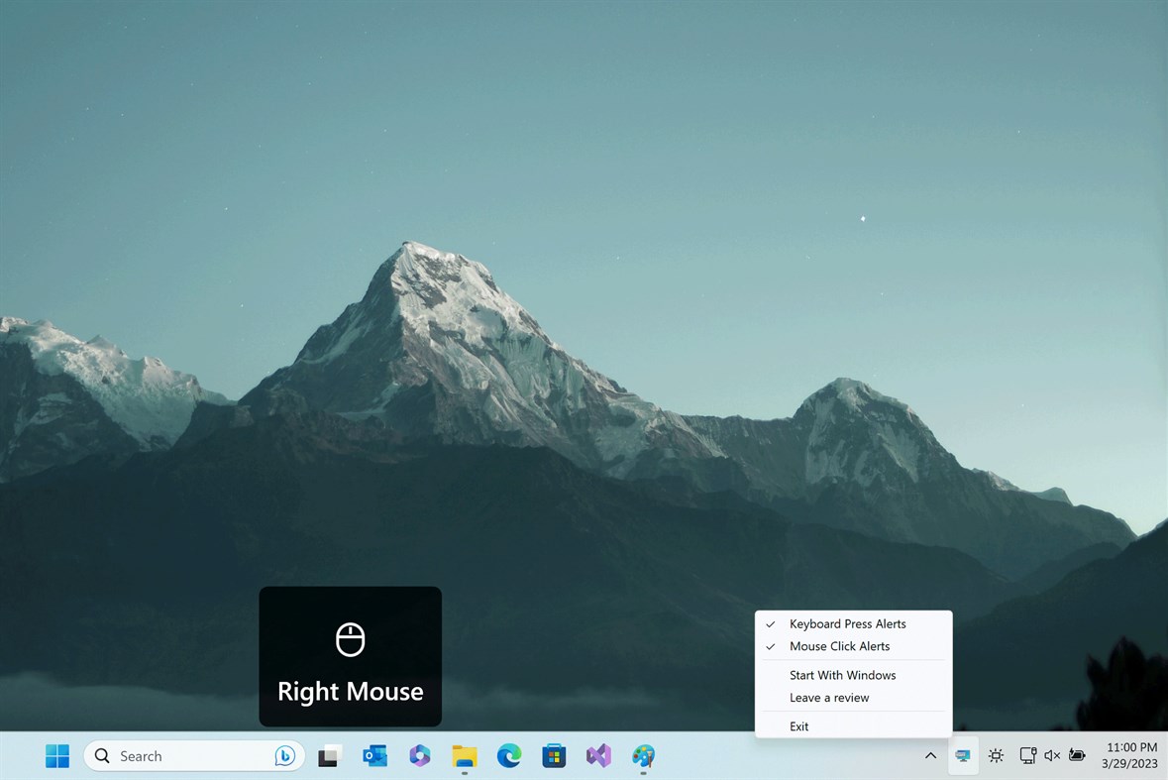Click the battery status icon
This screenshot has width=1168, height=780.
(x=1077, y=755)
